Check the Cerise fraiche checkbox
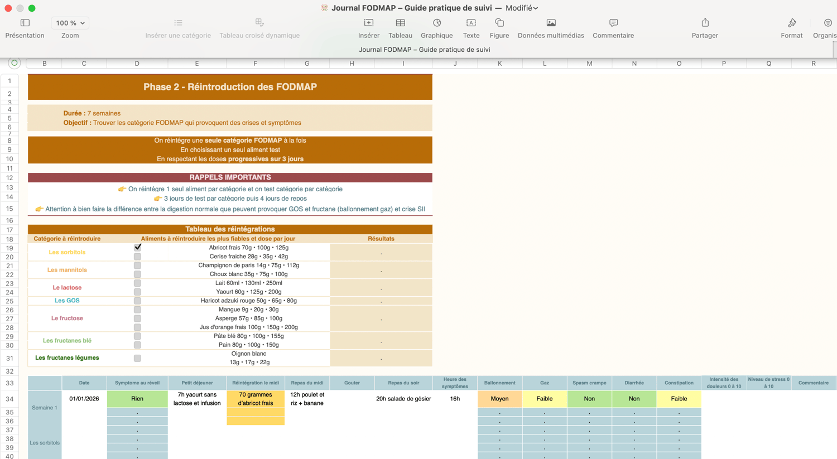Screen dimensions: 837x459 (x=137, y=257)
